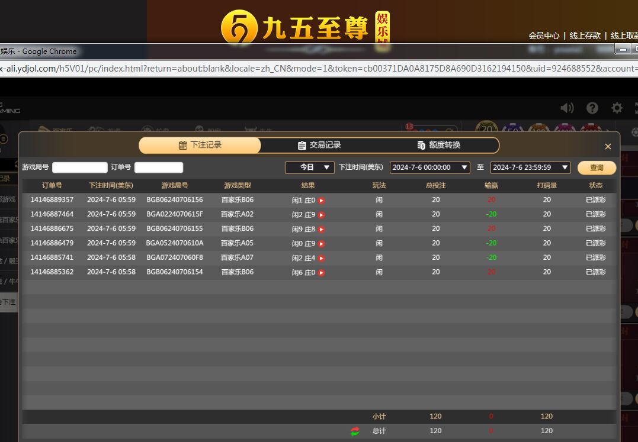Click the 游戏局号 input field
The width and height of the screenshot is (638, 442).
tap(80, 167)
